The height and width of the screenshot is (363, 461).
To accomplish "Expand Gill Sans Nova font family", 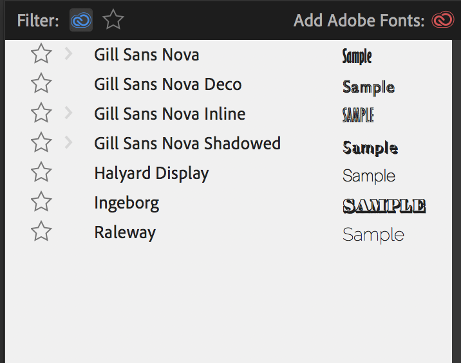I will (68, 53).
